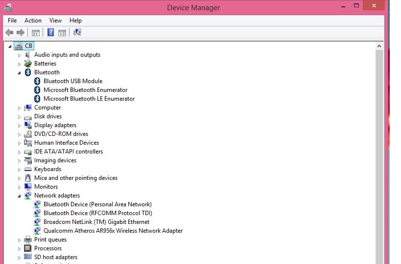Click the Disk drives category icon
Screen dimensions: 401x264
27,117
